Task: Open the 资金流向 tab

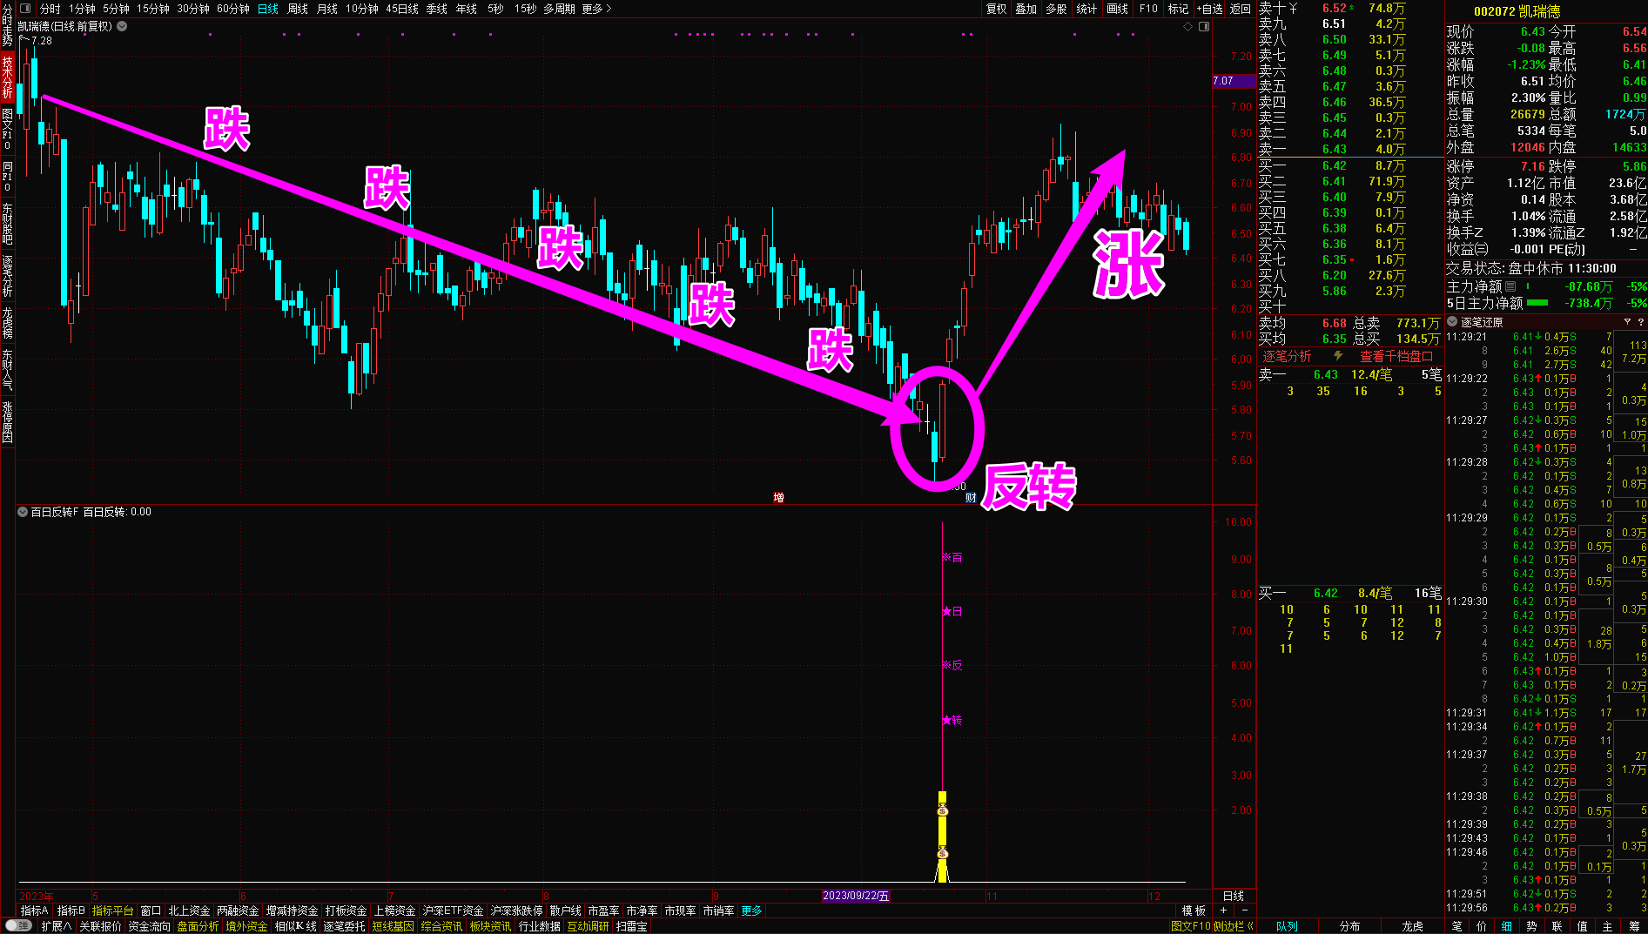Action: [150, 926]
